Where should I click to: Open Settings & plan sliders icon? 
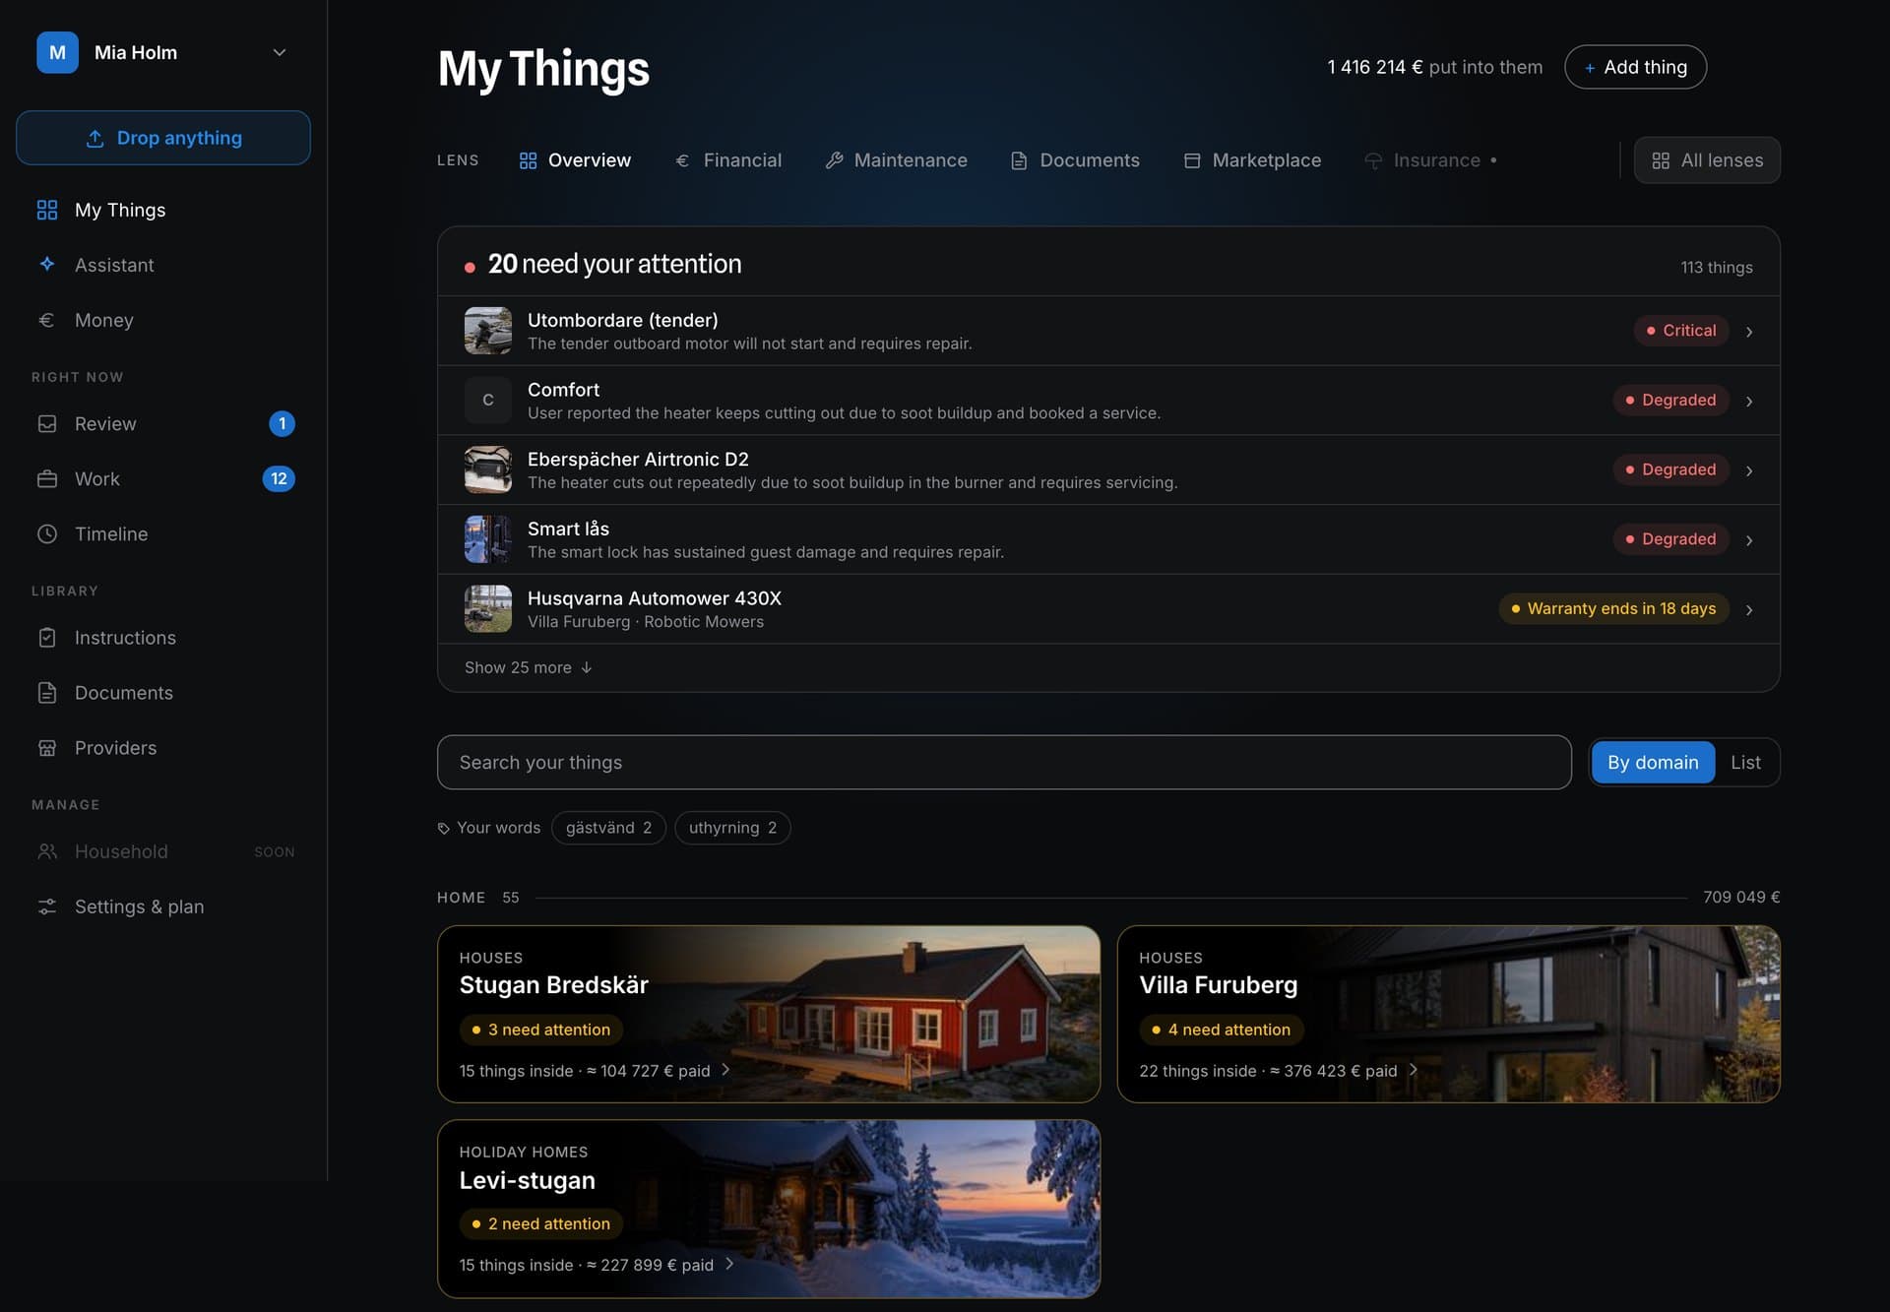pyautogui.click(x=47, y=906)
